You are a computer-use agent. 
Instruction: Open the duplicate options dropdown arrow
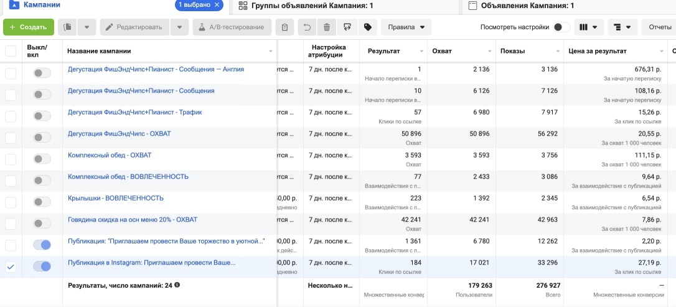point(87,27)
